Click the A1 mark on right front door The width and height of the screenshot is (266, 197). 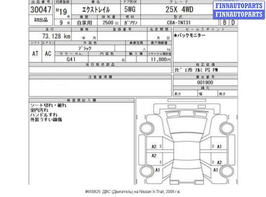tap(219, 146)
